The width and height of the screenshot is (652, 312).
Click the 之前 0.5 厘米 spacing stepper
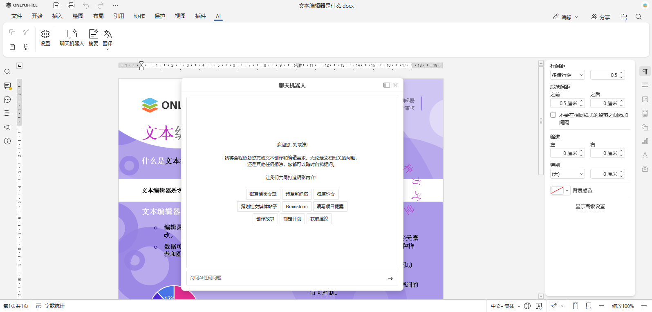[581, 103]
